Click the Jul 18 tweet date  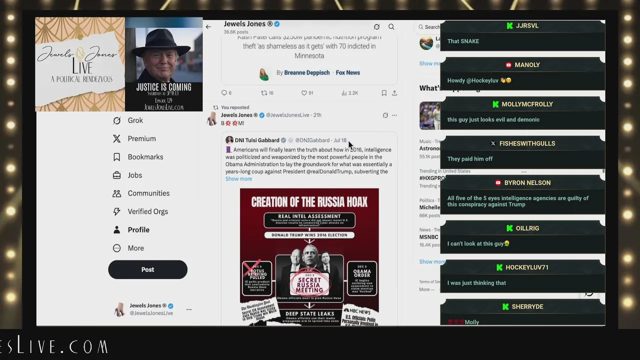340,140
